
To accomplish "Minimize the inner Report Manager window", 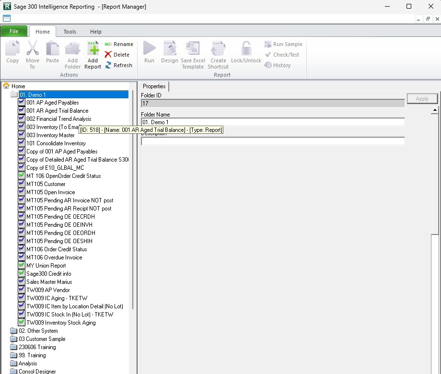I will [x=418, y=19].
